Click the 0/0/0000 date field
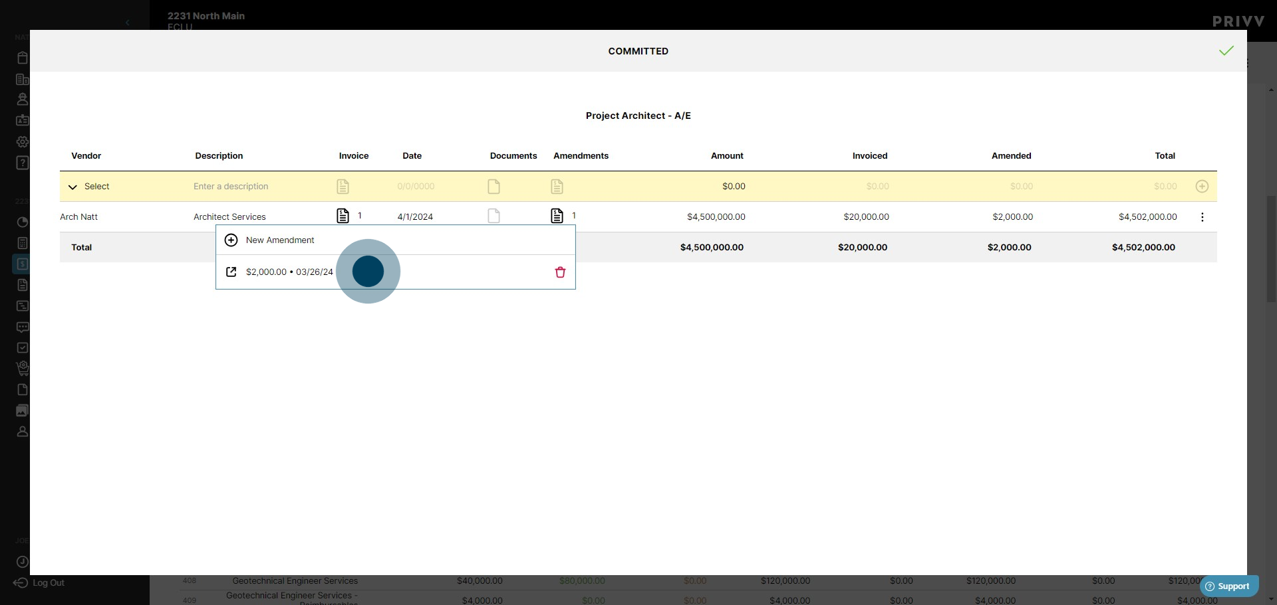This screenshot has width=1277, height=605. 416,187
